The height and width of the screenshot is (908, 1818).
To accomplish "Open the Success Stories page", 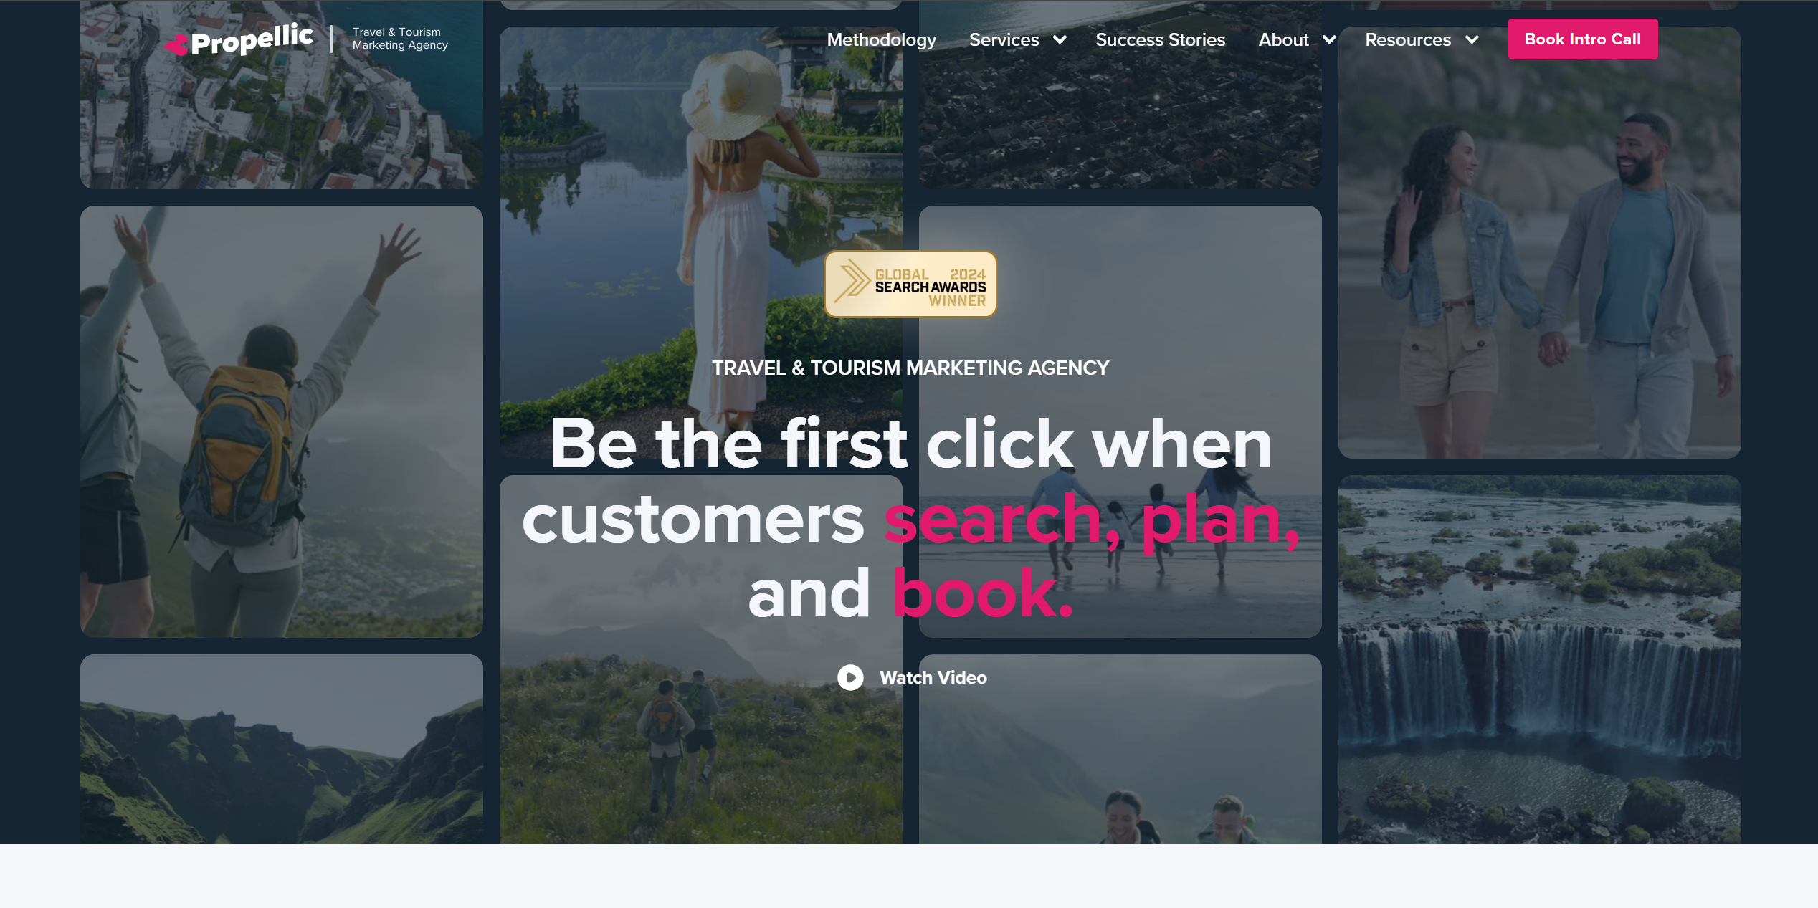I will click(x=1160, y=40).
